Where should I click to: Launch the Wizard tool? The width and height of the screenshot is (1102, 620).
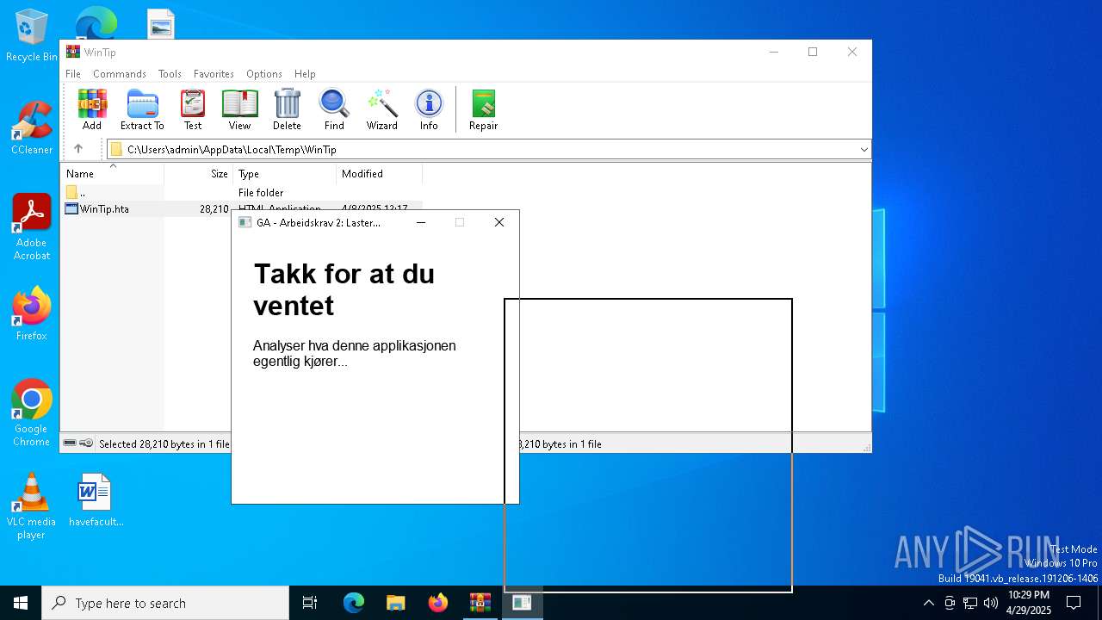click(381, 110)
